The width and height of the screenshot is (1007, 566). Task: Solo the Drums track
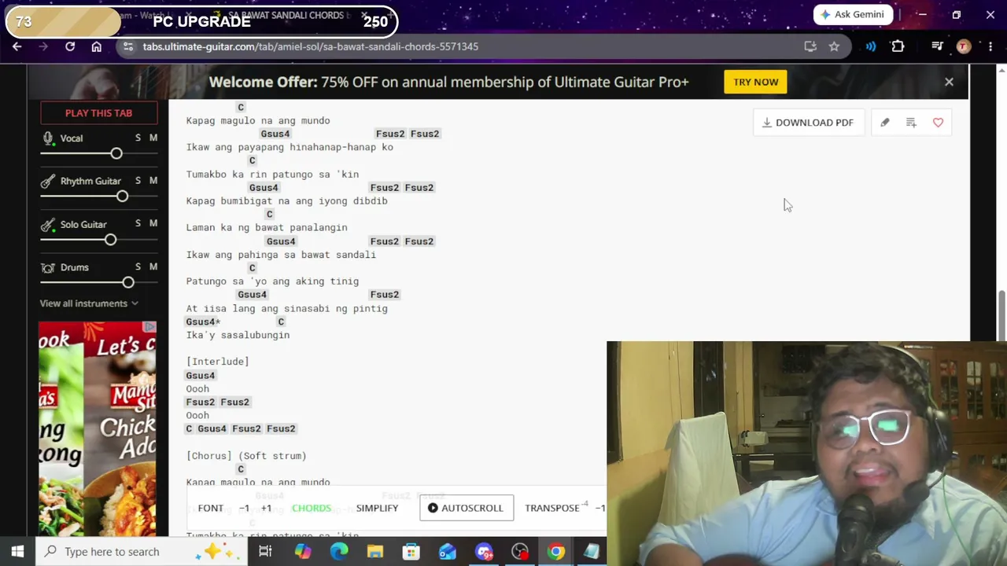pyautogui.click(x=138, y=266)
